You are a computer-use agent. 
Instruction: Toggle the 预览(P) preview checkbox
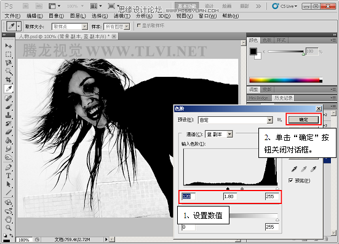coord(291,180)
